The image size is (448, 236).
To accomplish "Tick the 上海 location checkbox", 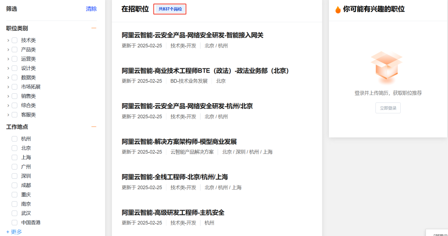I will tap(15, 158).
